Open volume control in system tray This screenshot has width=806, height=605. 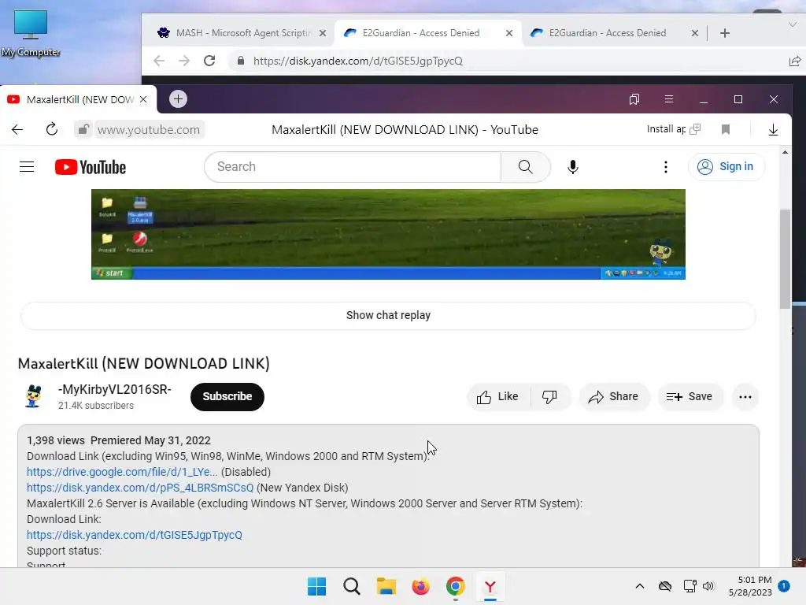click(x=708, y=586)
